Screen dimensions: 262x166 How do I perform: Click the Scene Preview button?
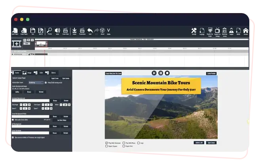click(x=211, y=73)
